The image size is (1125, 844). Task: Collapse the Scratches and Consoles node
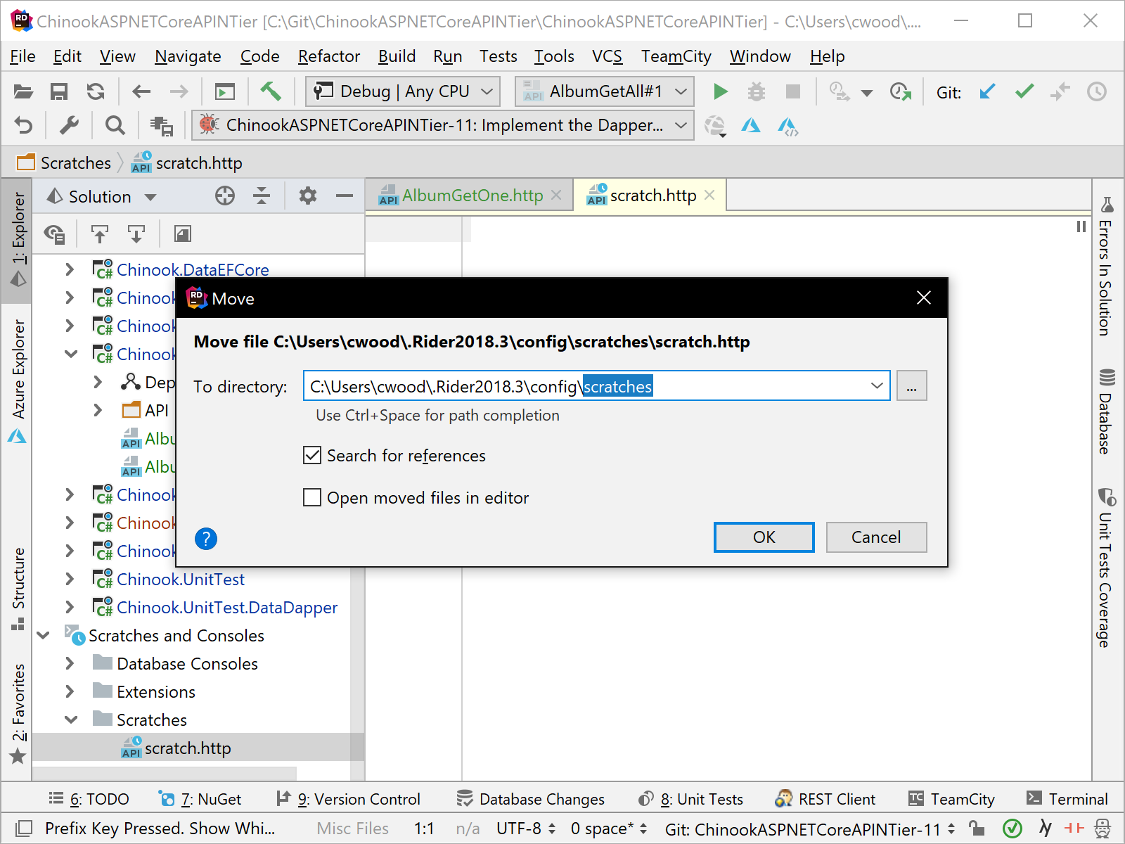(44, 635)
